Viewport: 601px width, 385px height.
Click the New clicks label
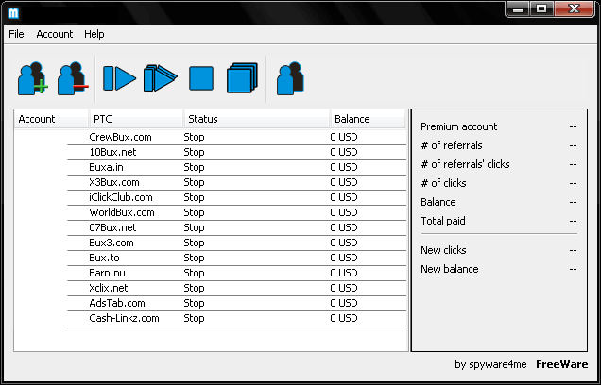click(443, 250)
